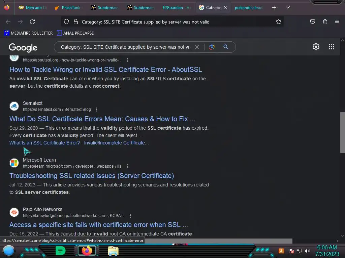Click the Palo Alto Networks favicon

[x=14, y=212]
